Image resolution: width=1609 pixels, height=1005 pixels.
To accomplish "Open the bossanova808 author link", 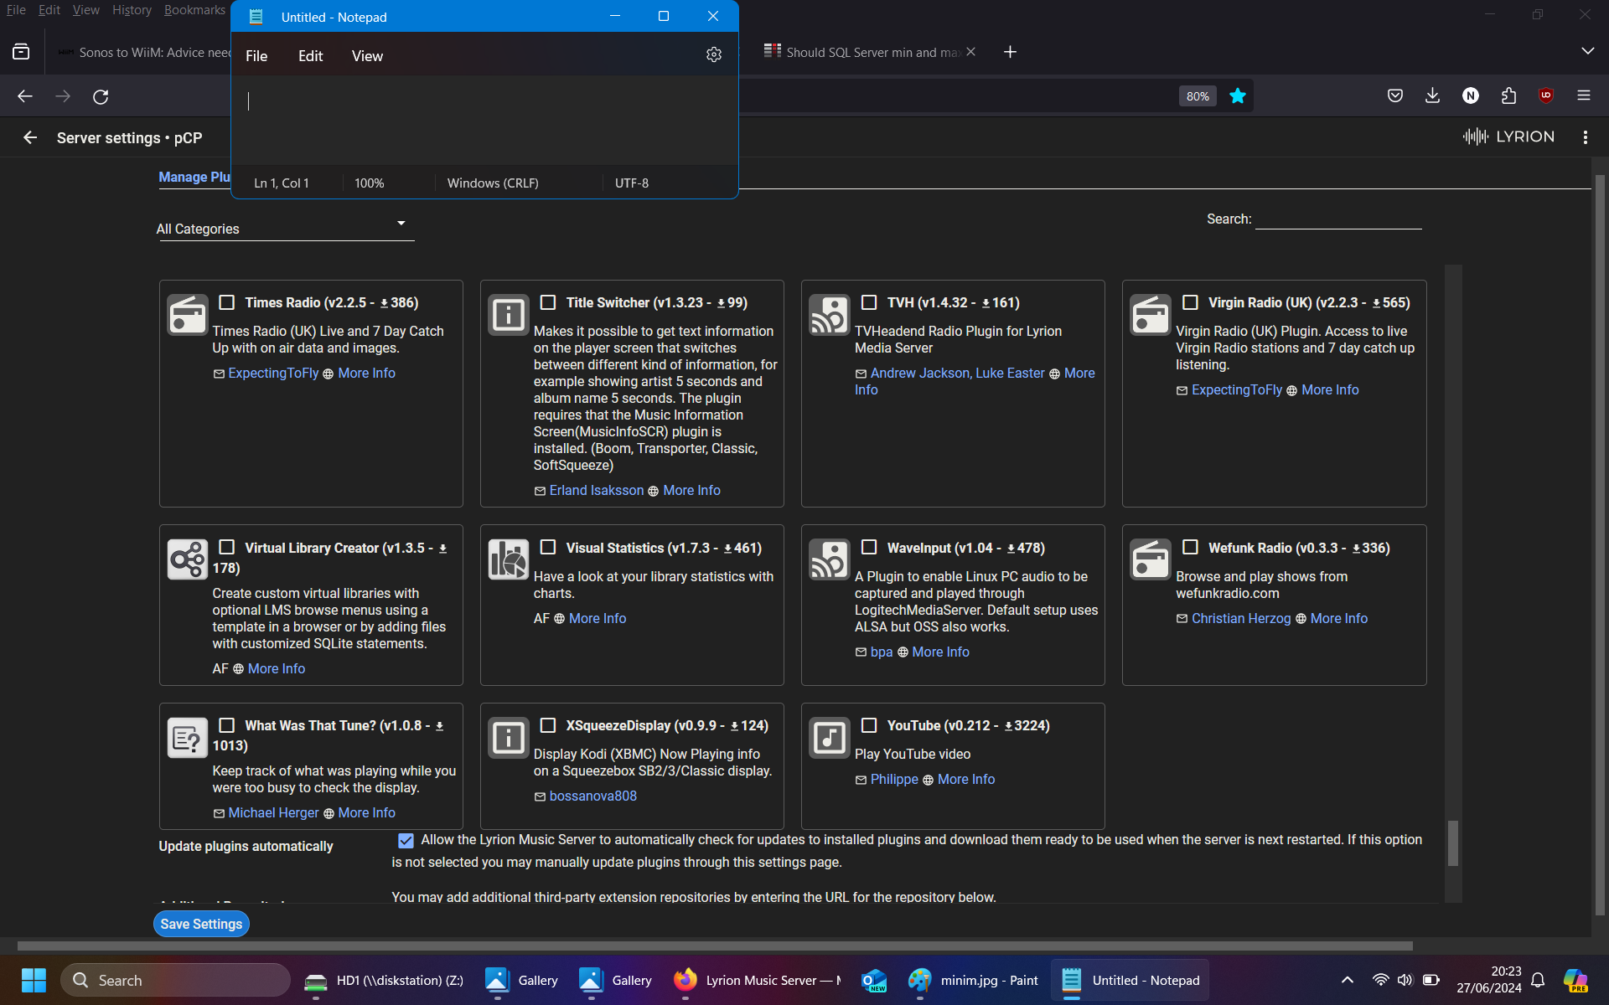I will [592, 796].
